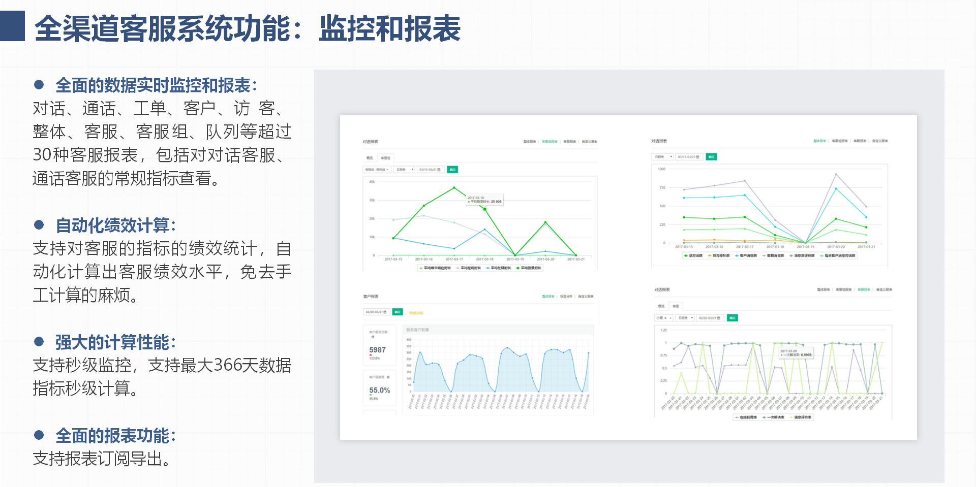Open 日报表 dropdown in top-right chart

pyautogui.click(x=662, y=157)
